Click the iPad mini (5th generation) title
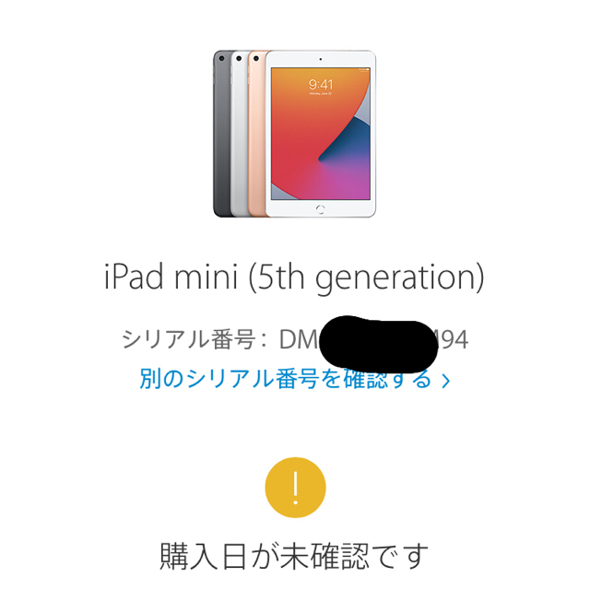The width and height of the screenshot is (590, 590). point(294,277)
